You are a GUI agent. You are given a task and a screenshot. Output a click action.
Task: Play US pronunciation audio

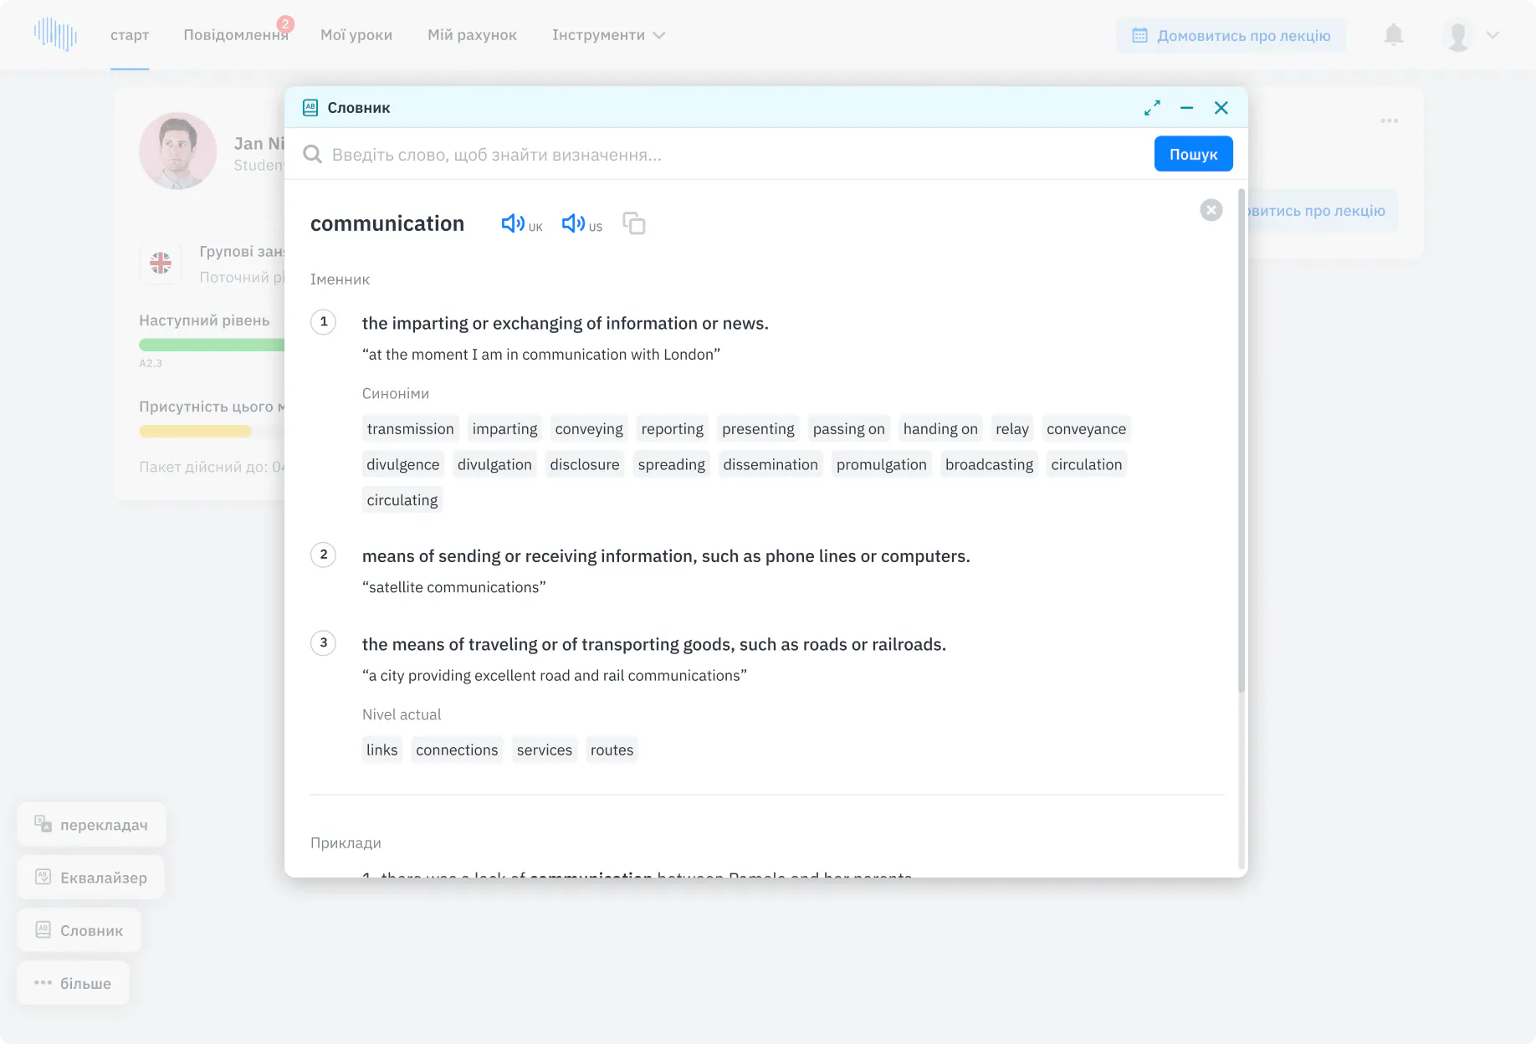click(581, 224)
